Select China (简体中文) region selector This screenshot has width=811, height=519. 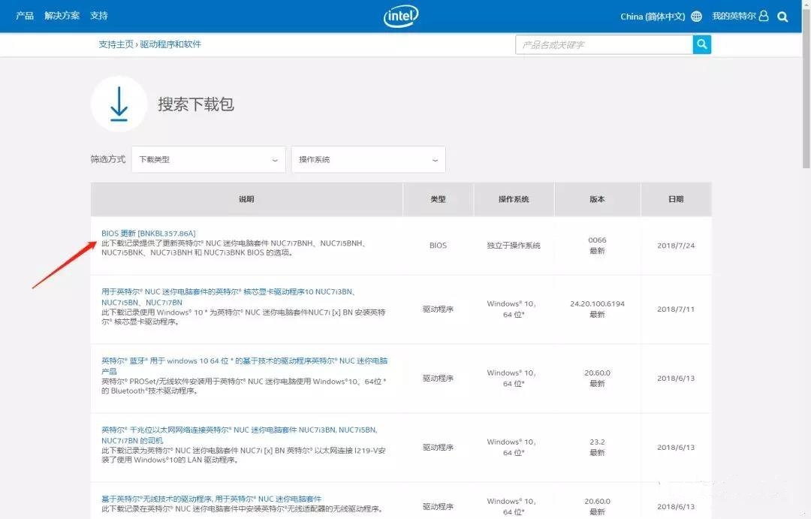pyautogui.click(x=653, y=17)
